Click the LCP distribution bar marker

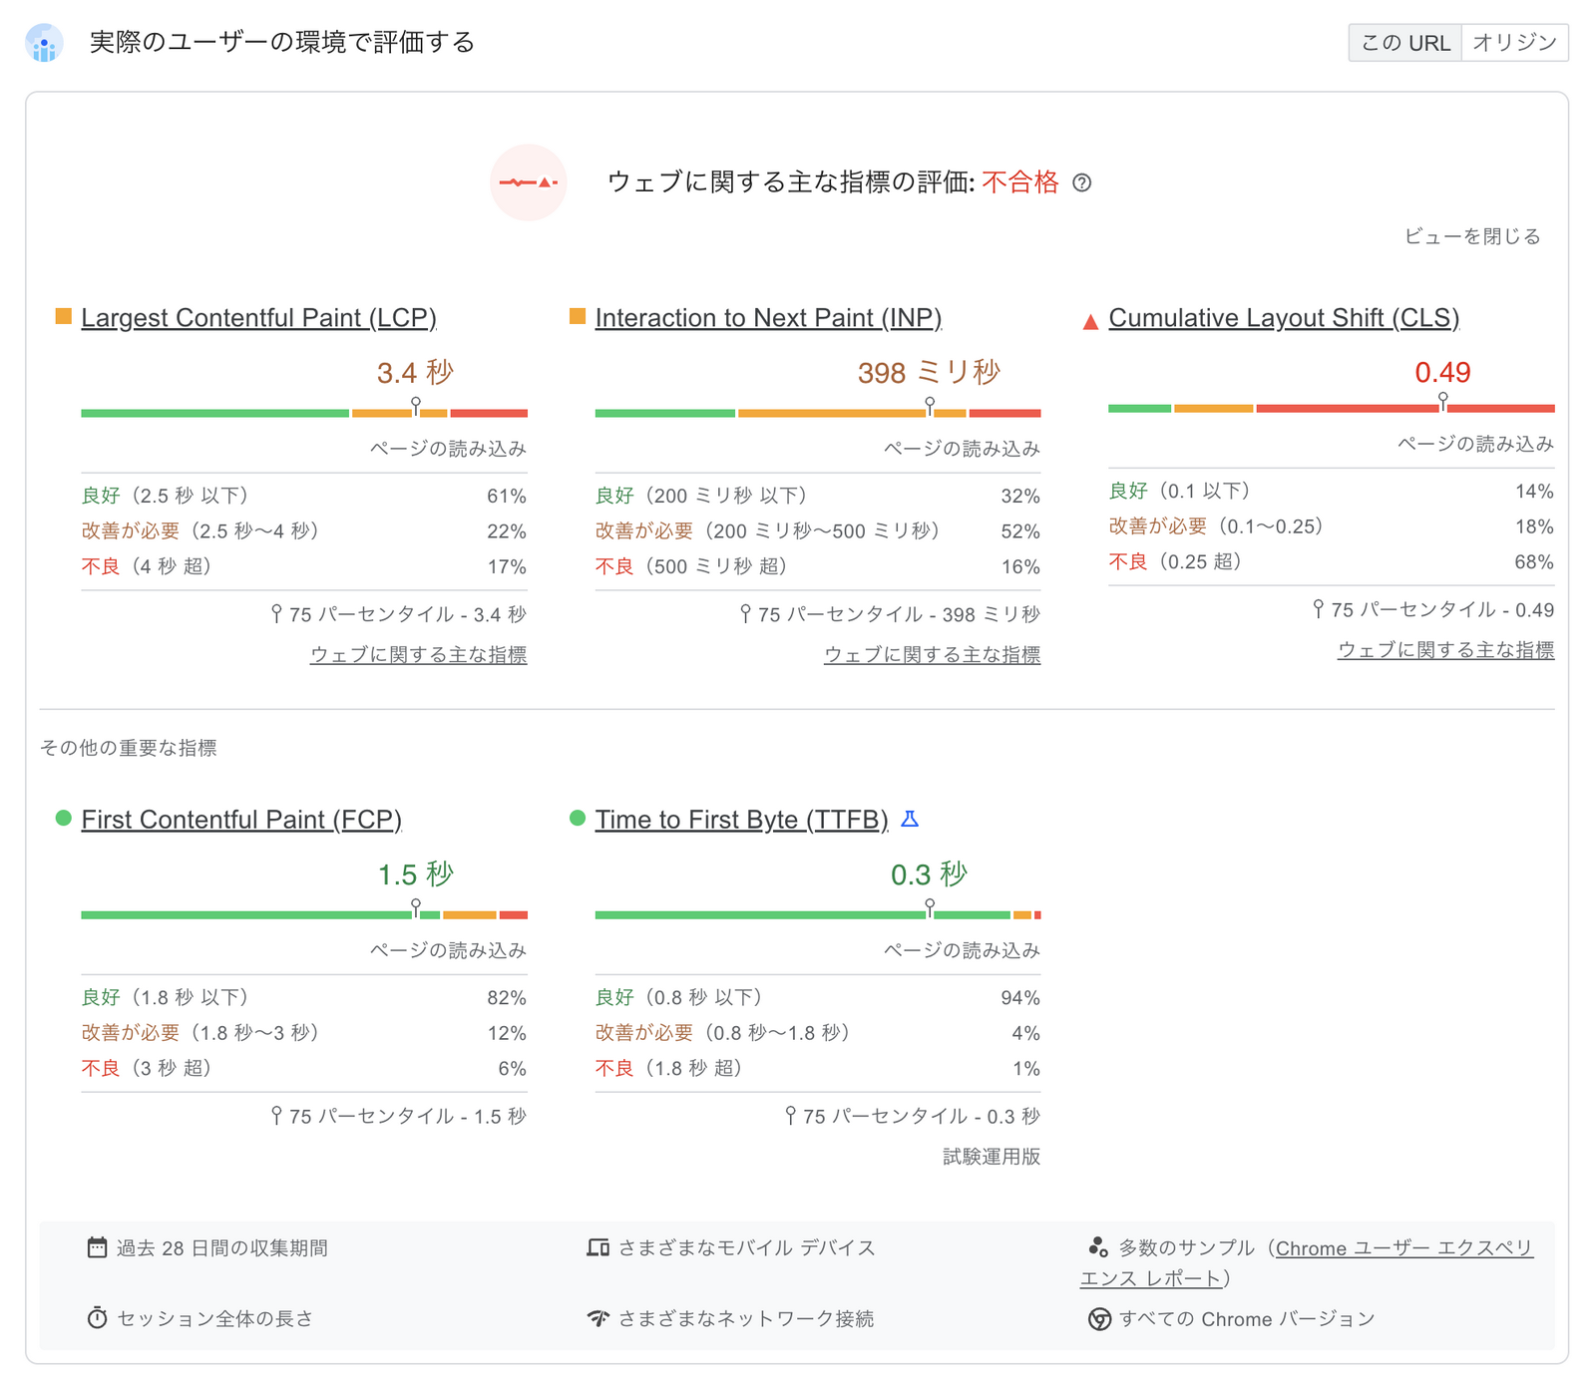coord(416,407)
